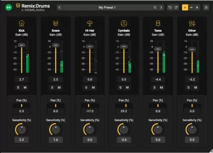213x153 pixels.
Task: Click the Hi-Hat icon
Action: (90, 23)
